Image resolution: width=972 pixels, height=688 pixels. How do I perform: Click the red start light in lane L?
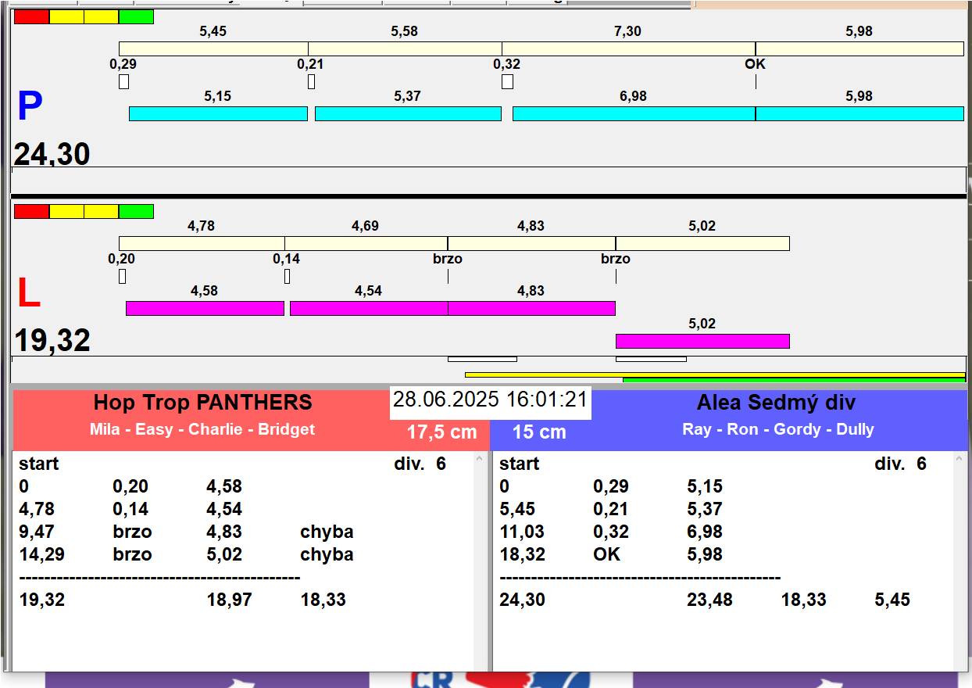pyautogui.click(x=31, y=212)
